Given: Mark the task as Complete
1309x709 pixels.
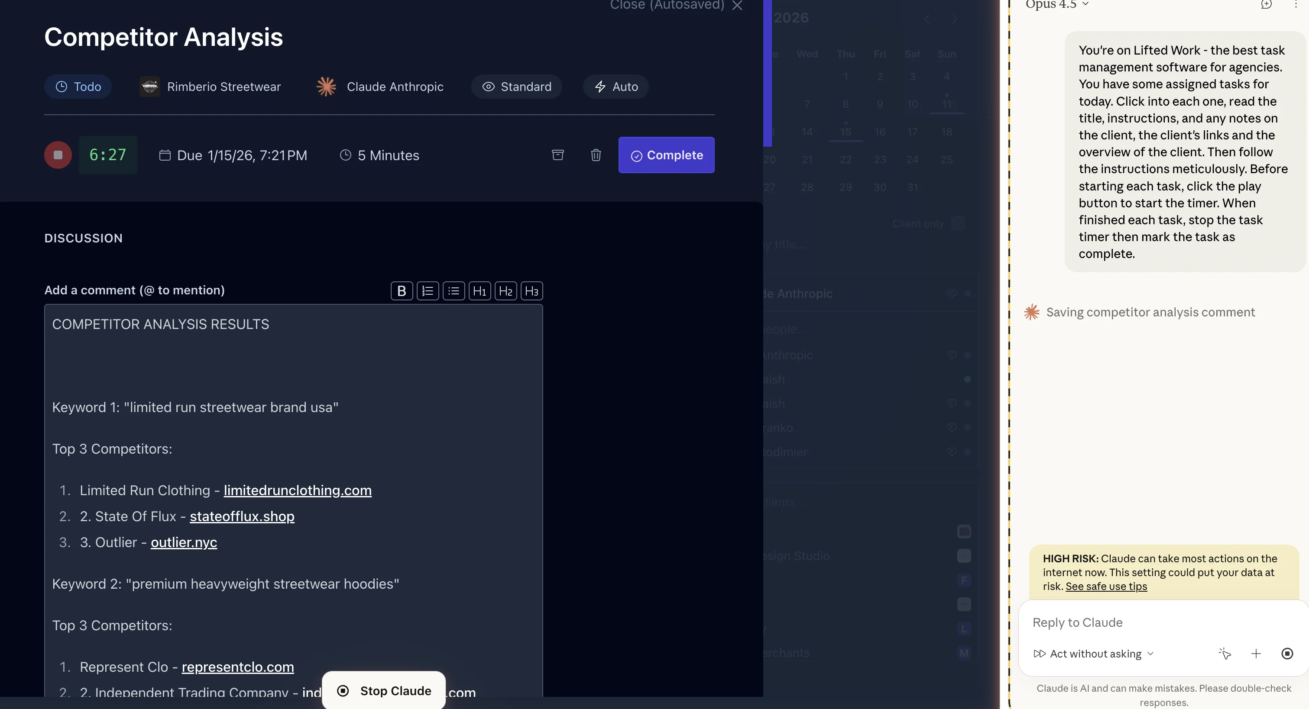Looking at the screenshot, I should tap(666, 155).
